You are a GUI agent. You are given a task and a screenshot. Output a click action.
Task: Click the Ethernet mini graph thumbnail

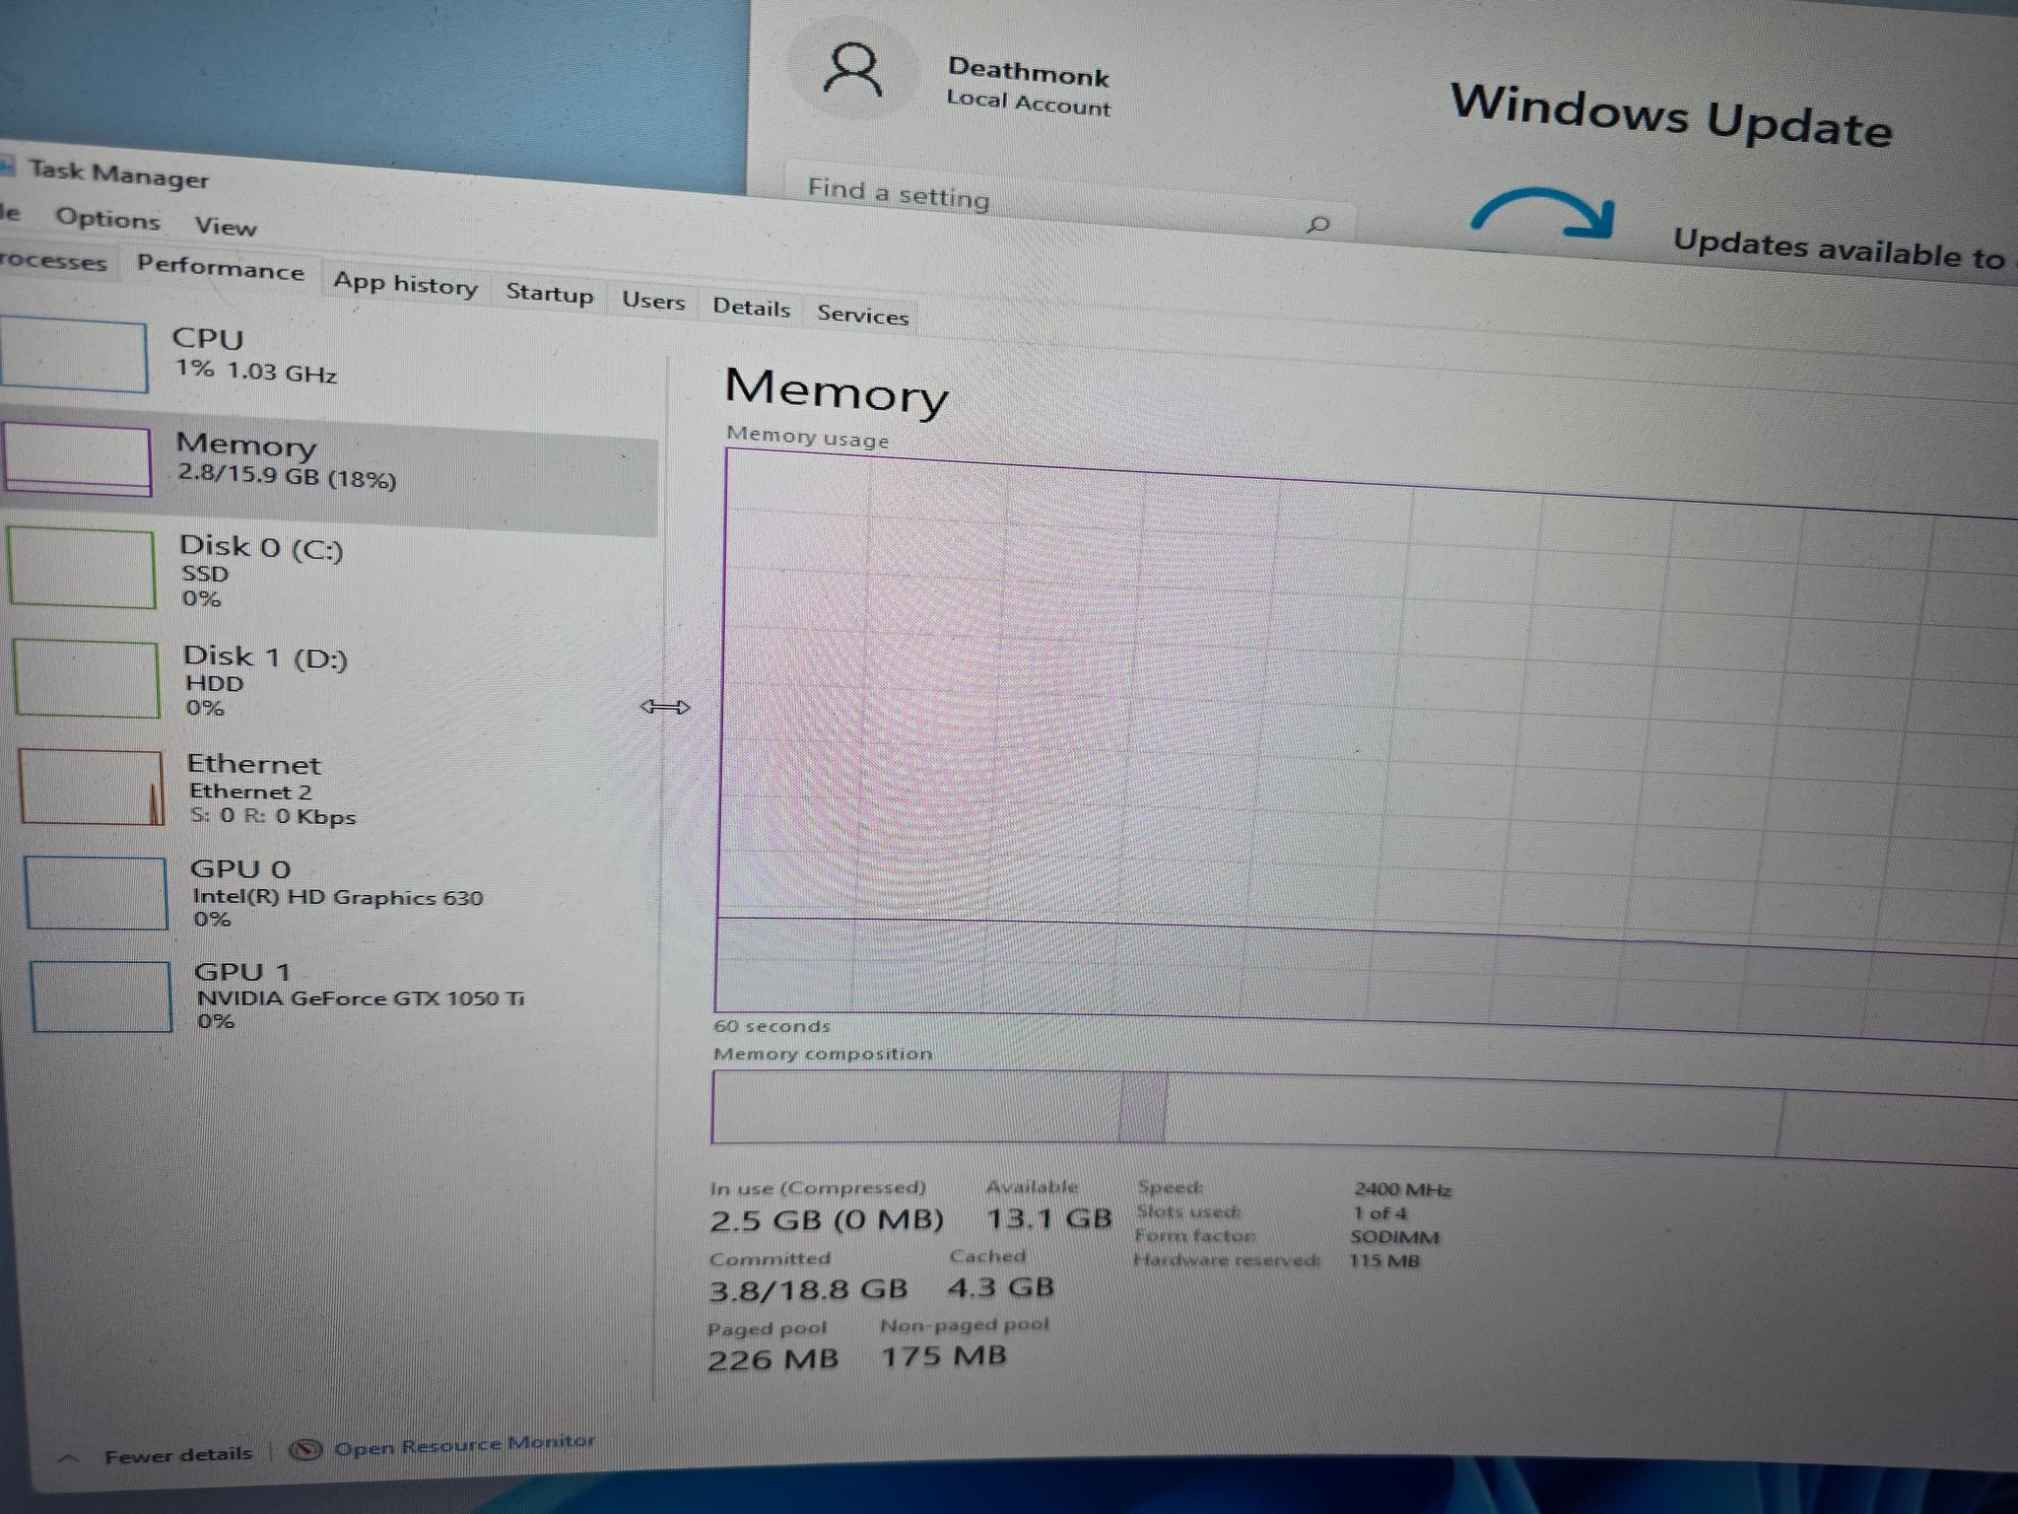coord(92,788)
